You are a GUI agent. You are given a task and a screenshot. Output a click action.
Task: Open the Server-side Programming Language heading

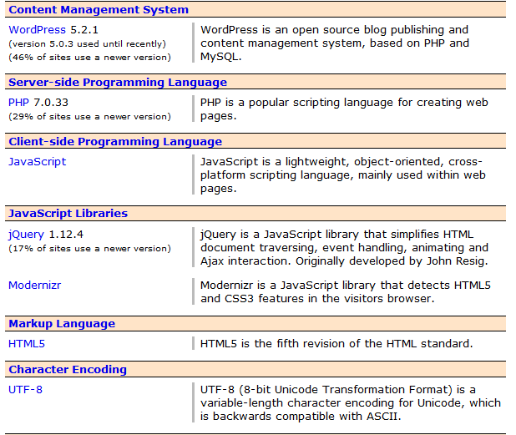pos(118,82)
